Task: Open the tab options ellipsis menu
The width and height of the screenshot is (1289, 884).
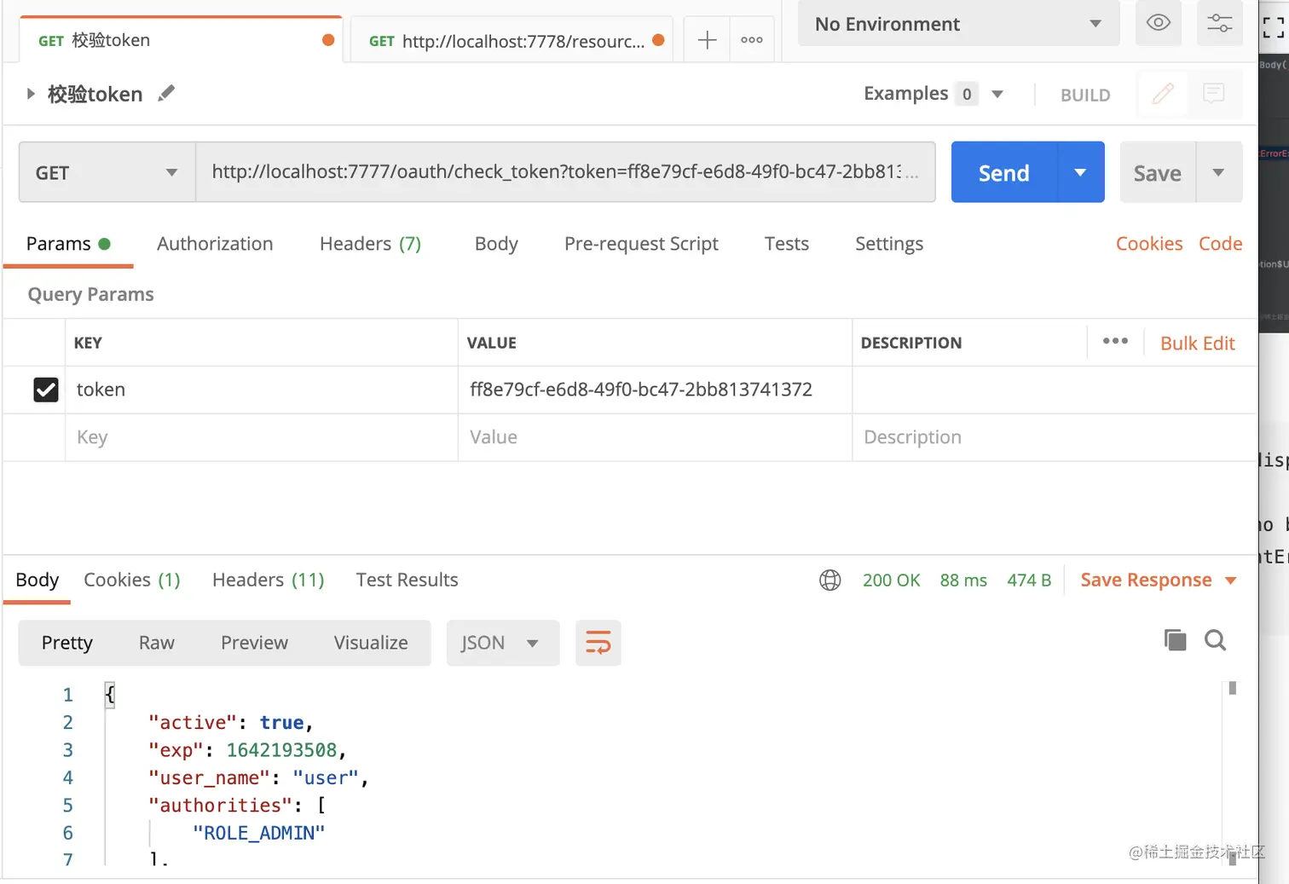Action: (751, 40)
